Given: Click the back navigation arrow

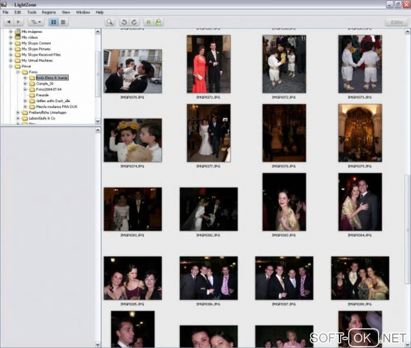Looking at the screenshot, I should click(x=9, y=22).
